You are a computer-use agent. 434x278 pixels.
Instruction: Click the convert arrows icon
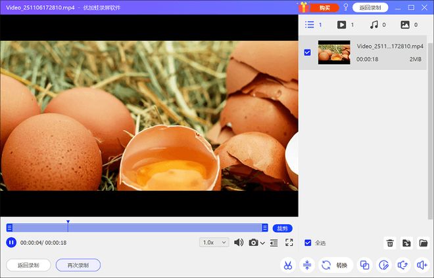point(325,266)
